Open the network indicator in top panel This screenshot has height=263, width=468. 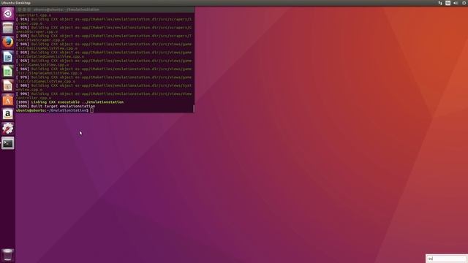point(440,3)
